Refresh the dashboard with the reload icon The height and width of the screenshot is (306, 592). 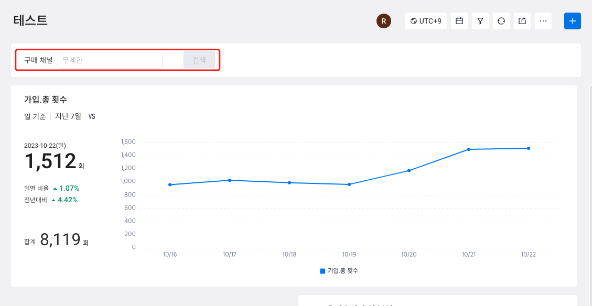(x=501, y=21)
